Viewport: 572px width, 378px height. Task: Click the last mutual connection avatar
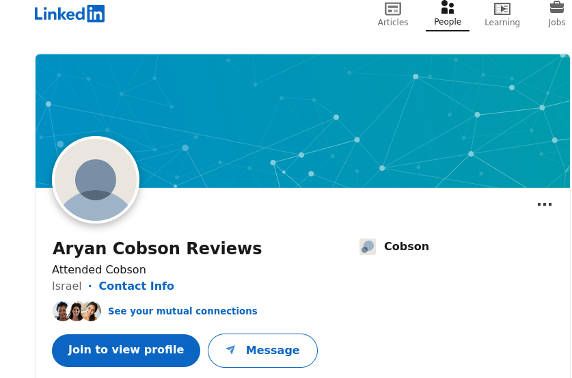92,311
